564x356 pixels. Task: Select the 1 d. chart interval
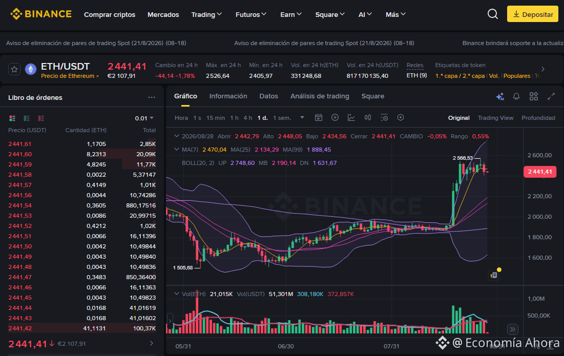click(x=263, y=118)
